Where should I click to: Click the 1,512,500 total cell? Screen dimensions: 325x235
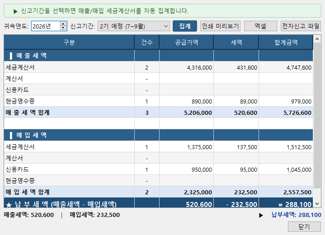[x=286, y=147]
